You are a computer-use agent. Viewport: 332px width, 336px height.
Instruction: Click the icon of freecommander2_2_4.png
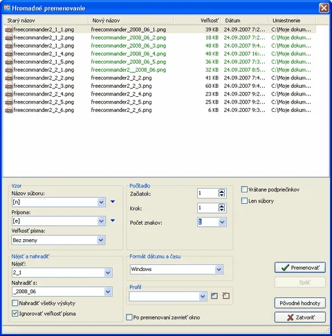click(9, 94)
